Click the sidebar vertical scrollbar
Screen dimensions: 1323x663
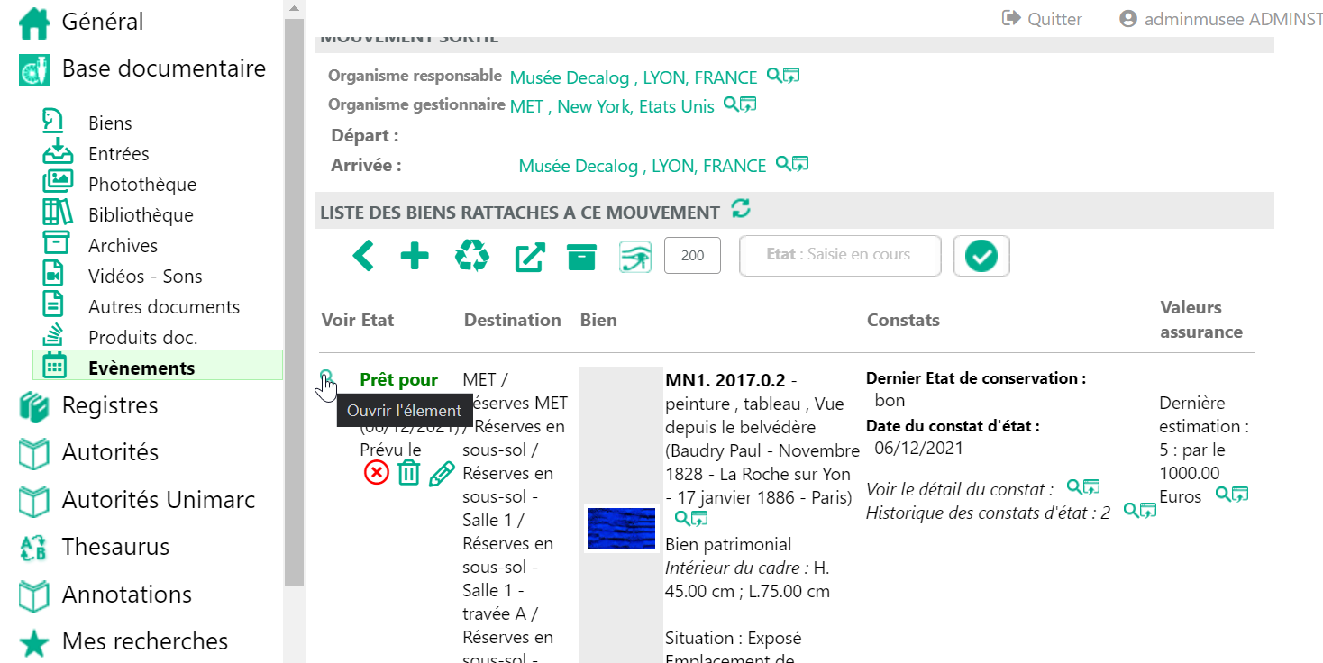click(294, 302)
